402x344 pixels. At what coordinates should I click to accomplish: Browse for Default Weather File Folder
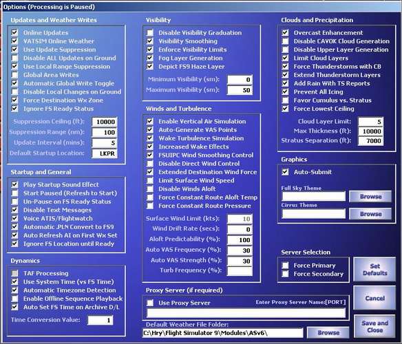[328, 333]
